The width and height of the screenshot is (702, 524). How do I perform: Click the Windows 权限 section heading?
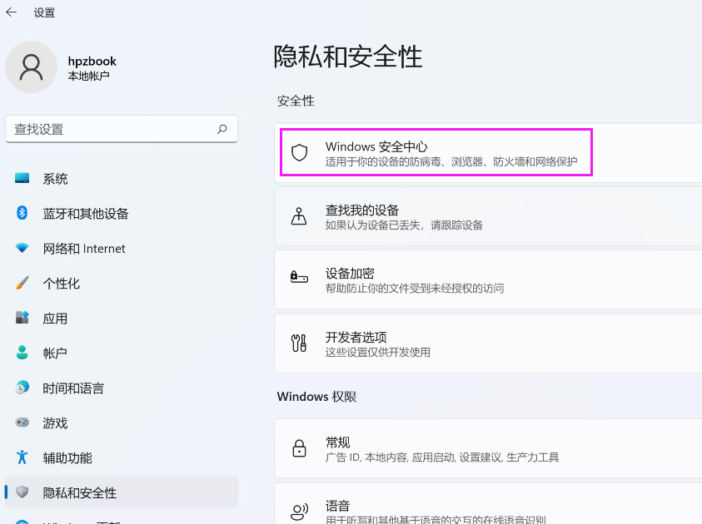[x=317, y=397]
